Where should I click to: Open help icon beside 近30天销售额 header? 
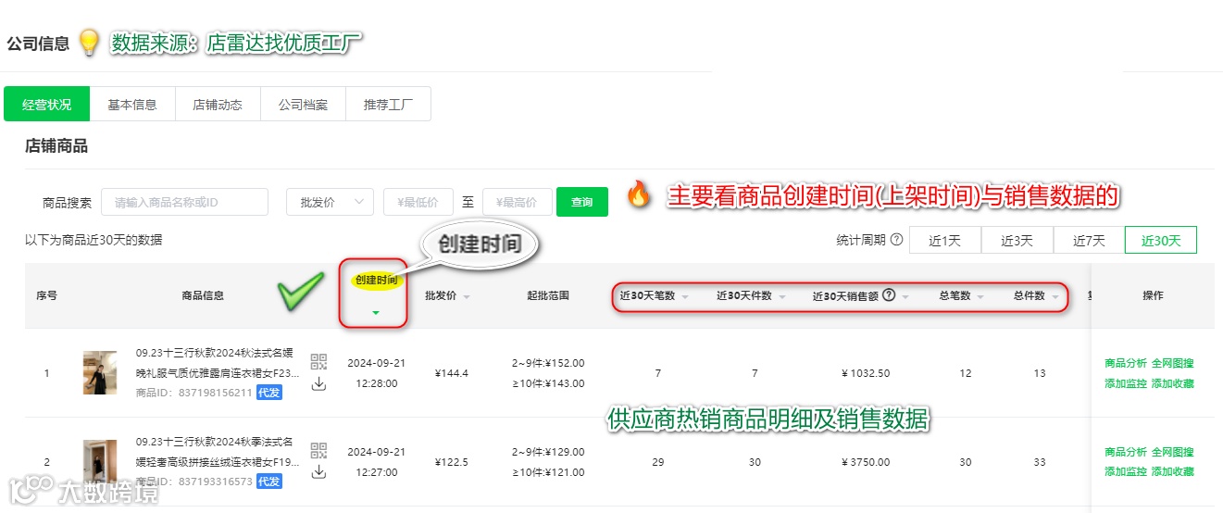point(889,295)
